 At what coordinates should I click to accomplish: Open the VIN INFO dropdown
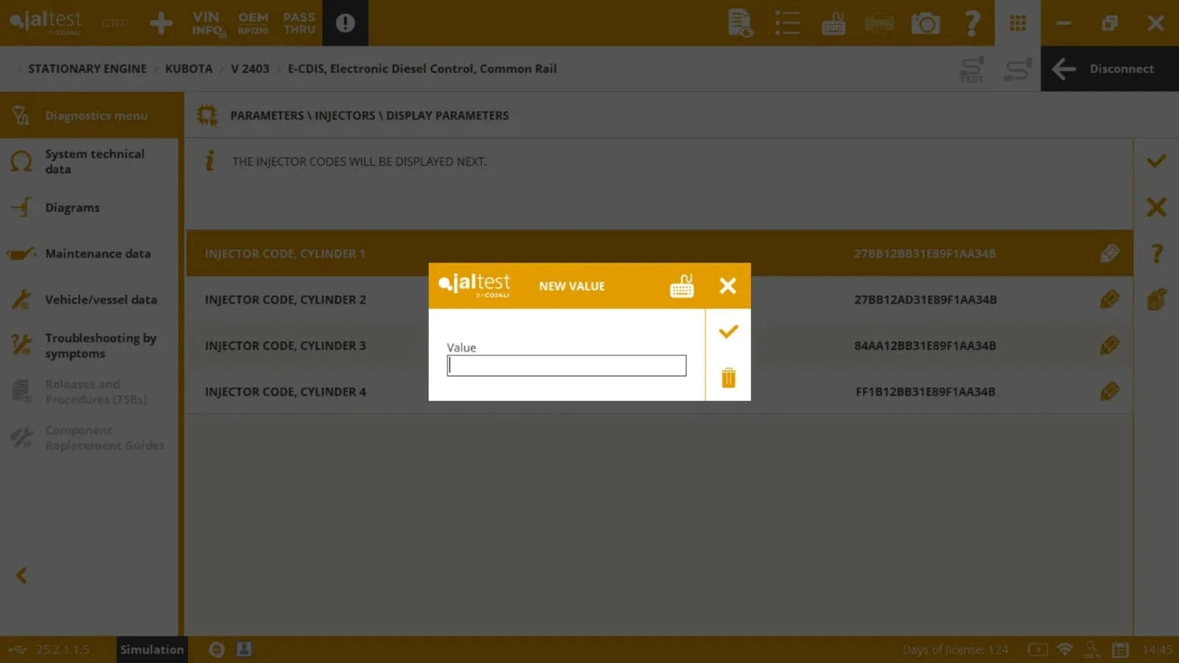(x=206, y=23)
